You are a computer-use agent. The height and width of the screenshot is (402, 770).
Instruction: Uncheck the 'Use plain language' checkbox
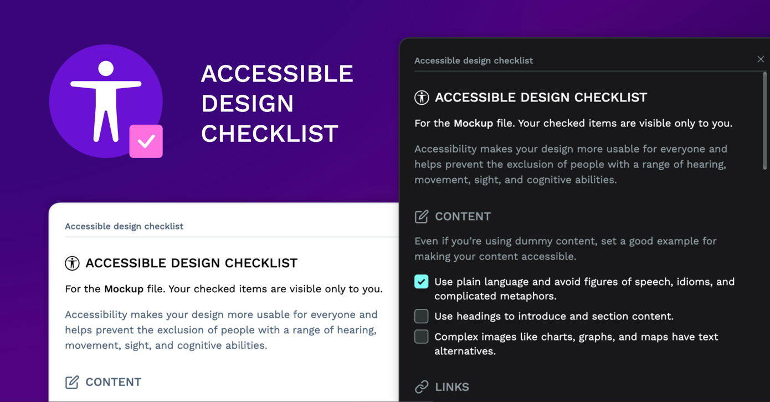[421, 282]
